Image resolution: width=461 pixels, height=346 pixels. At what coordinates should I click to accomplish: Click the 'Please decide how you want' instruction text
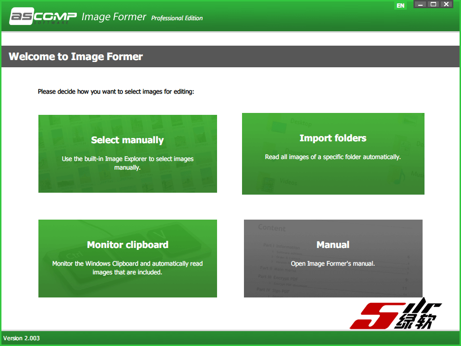click(x=116, y=91)
